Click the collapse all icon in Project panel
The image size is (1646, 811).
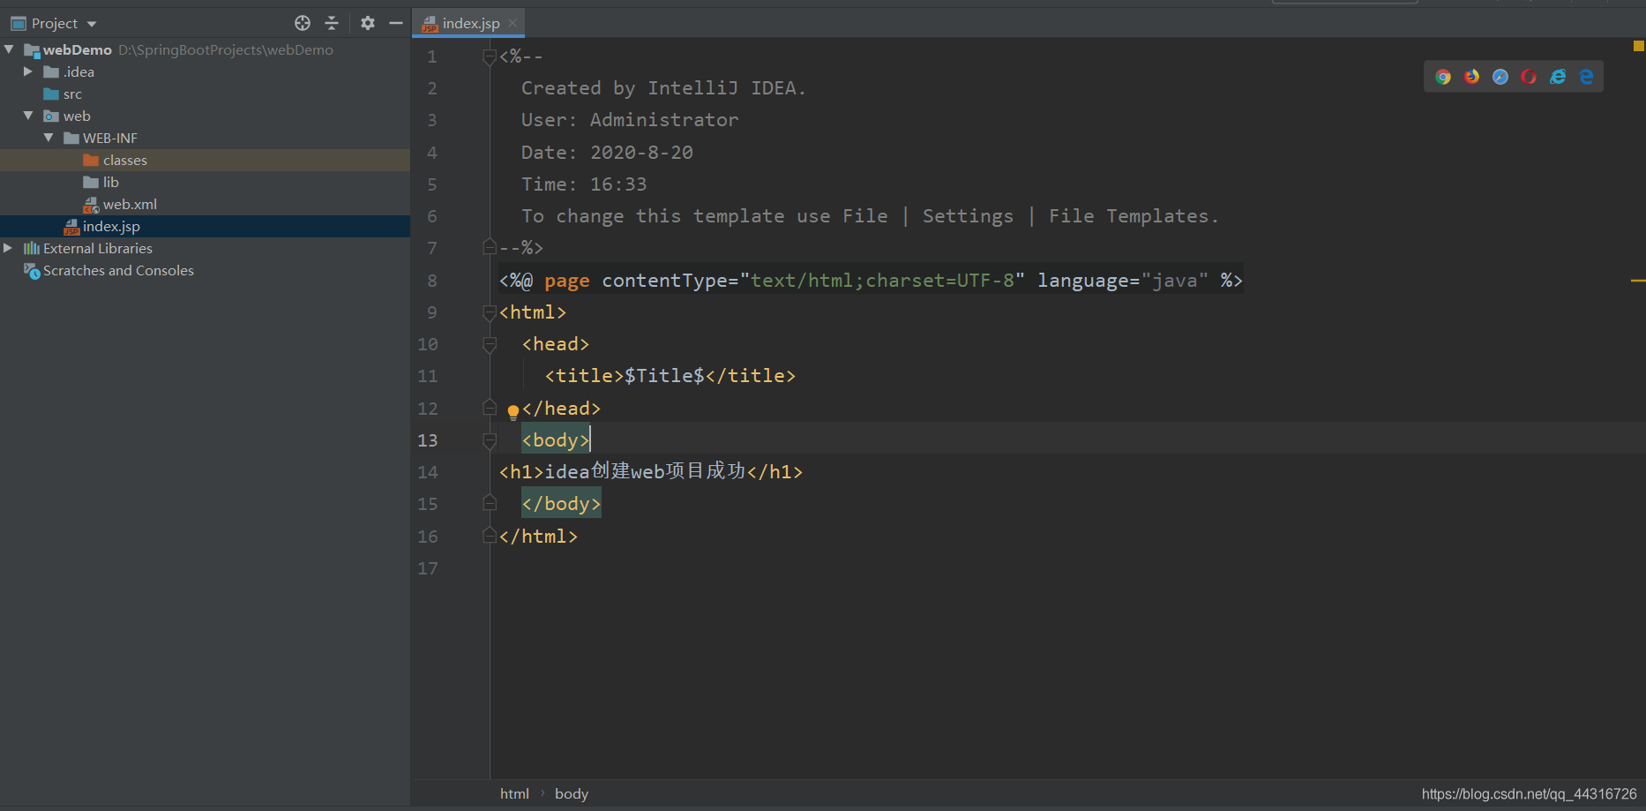pos(332,23)
